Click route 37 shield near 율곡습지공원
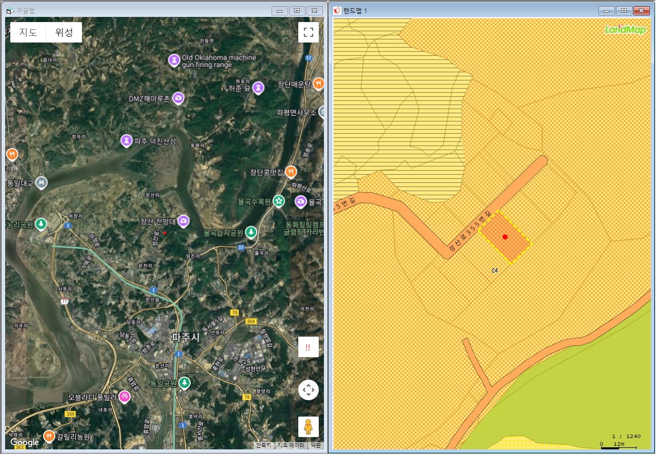Screen dimensions: 656x455 (x=241, y=248)
